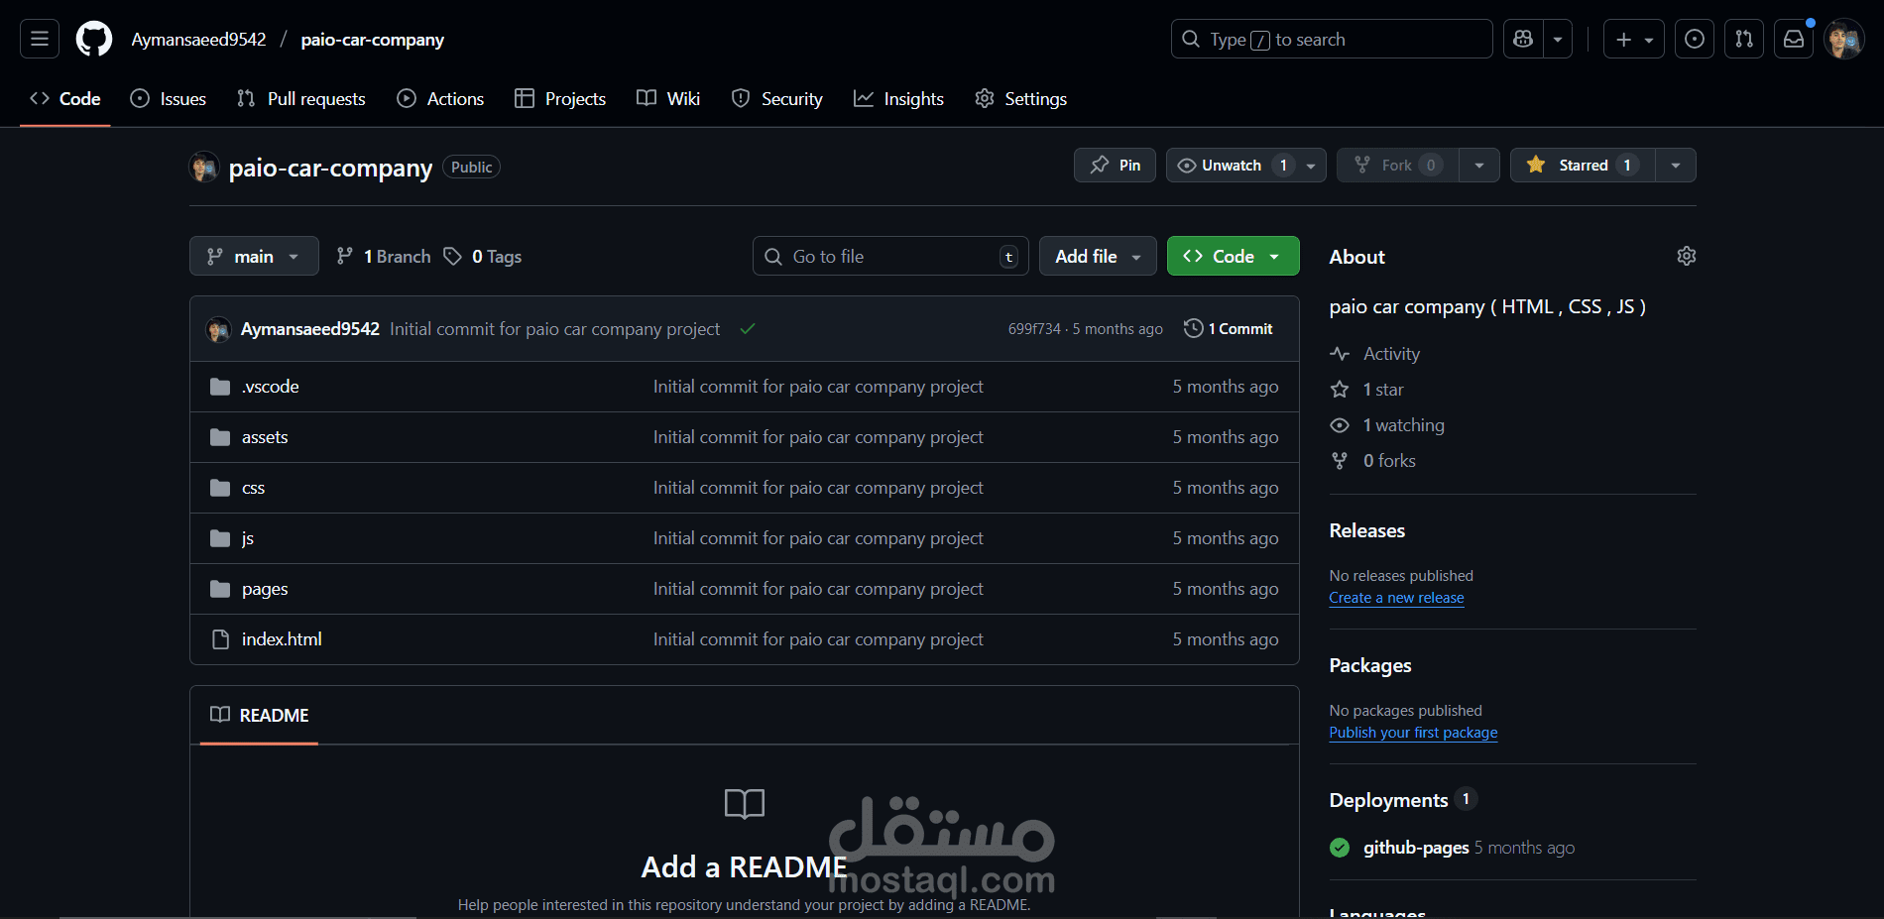Click the Fork button
Viewport: 1884px width, 919px height.
pos(1397,166)
